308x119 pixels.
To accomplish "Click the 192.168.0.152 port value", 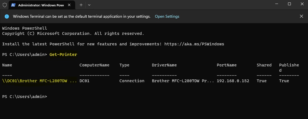I will click(233, 81).
